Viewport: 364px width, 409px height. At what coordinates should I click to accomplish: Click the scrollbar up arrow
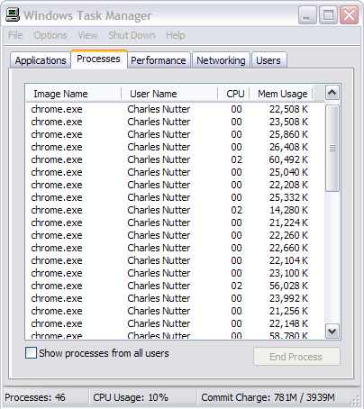coord(332,92)
